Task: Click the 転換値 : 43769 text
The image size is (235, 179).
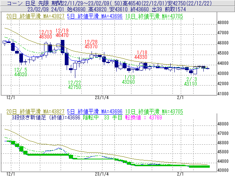Action: tap(143, 117)
